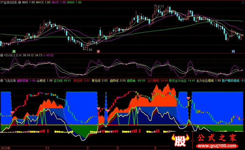
Task: Click the 1 month marker on the time axis
Action: 88,148
